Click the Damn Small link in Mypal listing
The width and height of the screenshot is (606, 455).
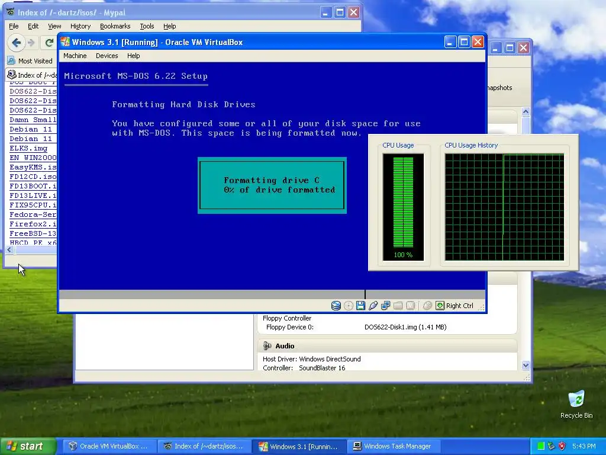tap(33, 120)
